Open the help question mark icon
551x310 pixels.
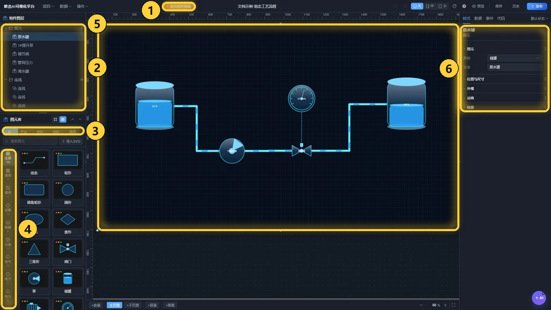point(464,6)
